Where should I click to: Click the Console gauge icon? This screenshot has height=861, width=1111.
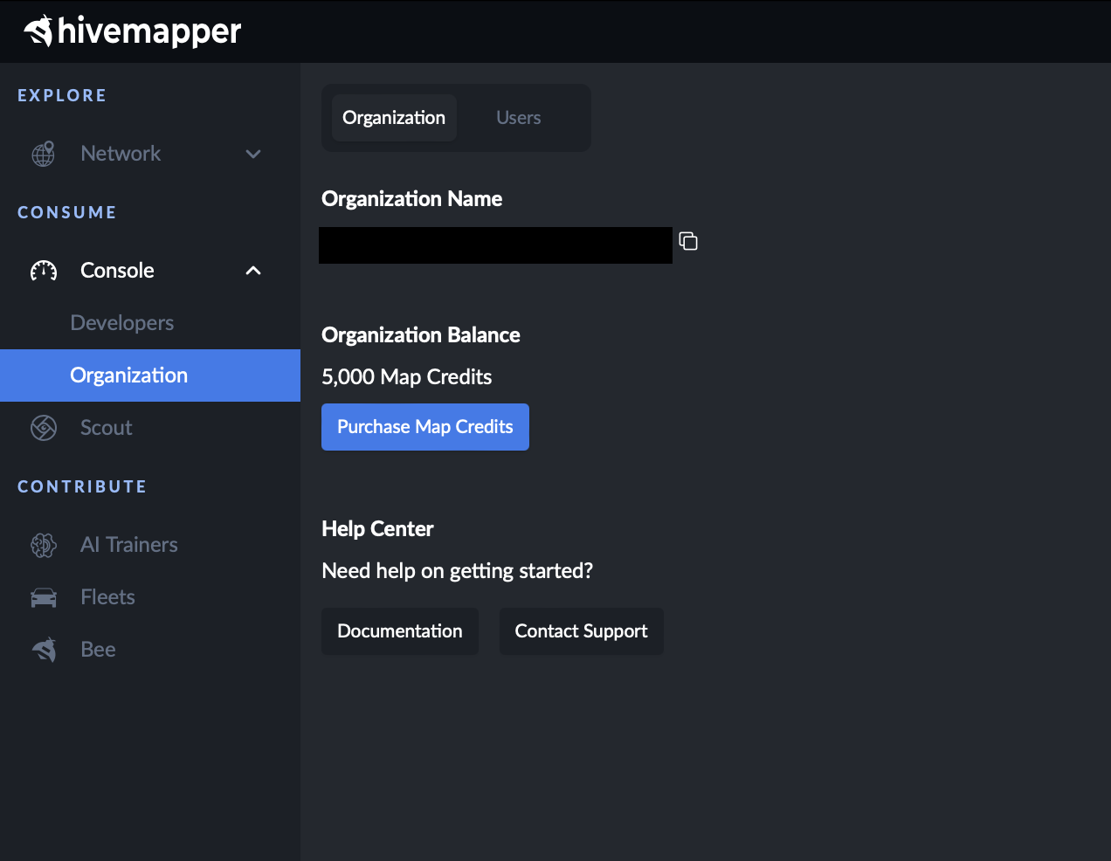44,271
